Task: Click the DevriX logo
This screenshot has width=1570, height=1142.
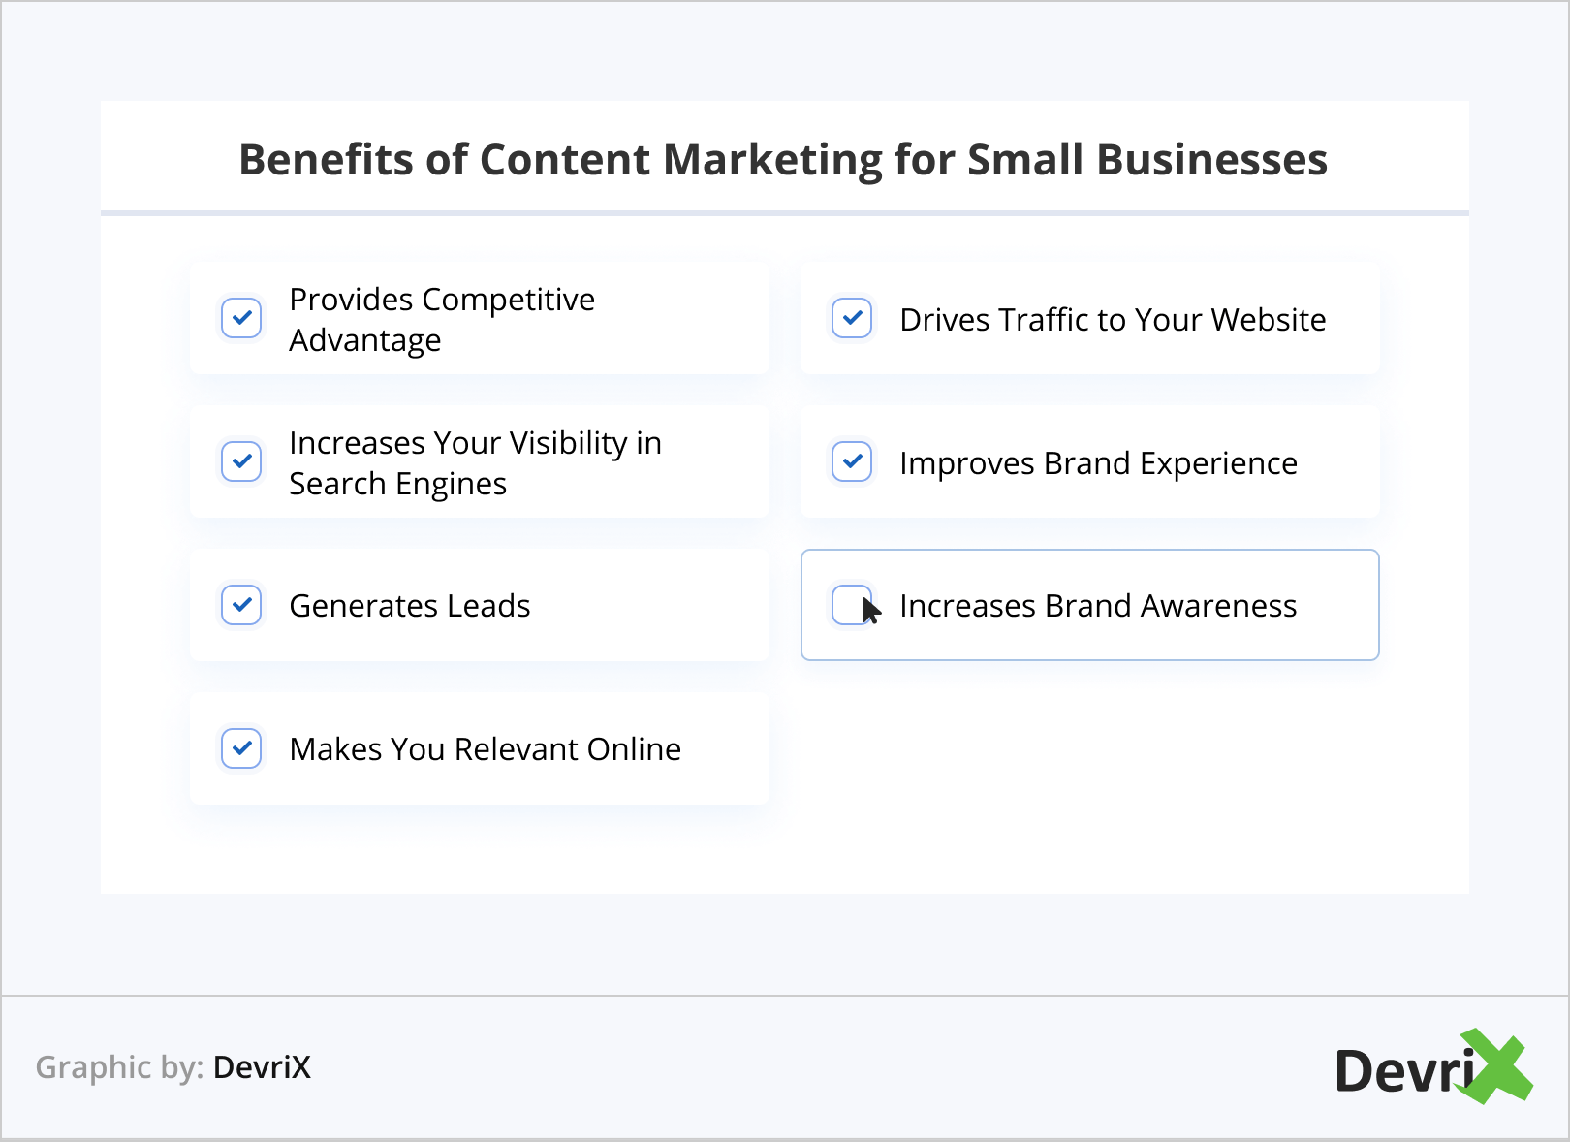Action: [x=1432, y=1067]
